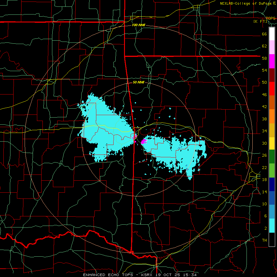
Task: Click the legend value 10
Action: point(264,204)
